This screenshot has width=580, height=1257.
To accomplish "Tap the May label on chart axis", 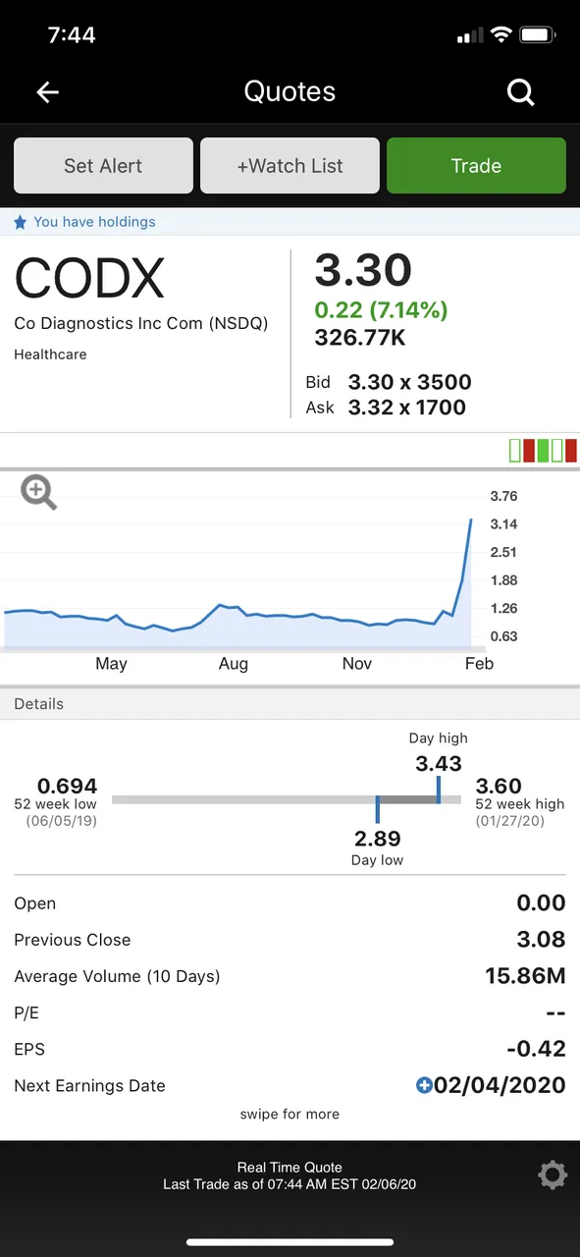I will [112, 664].
